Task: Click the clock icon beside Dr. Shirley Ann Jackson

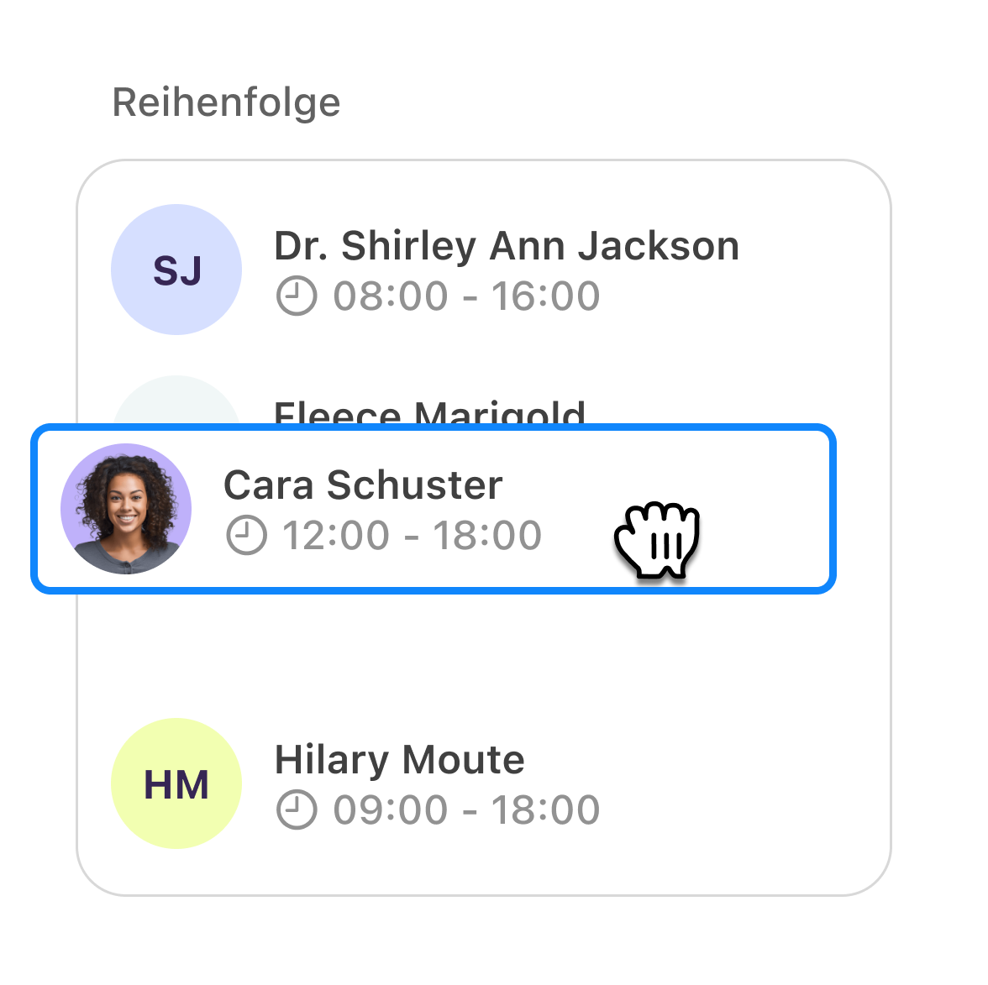Action: pos(297,296)
